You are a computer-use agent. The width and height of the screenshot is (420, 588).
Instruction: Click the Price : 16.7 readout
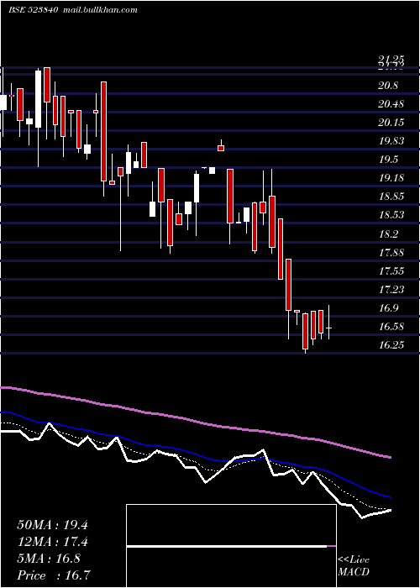(55, 575)
